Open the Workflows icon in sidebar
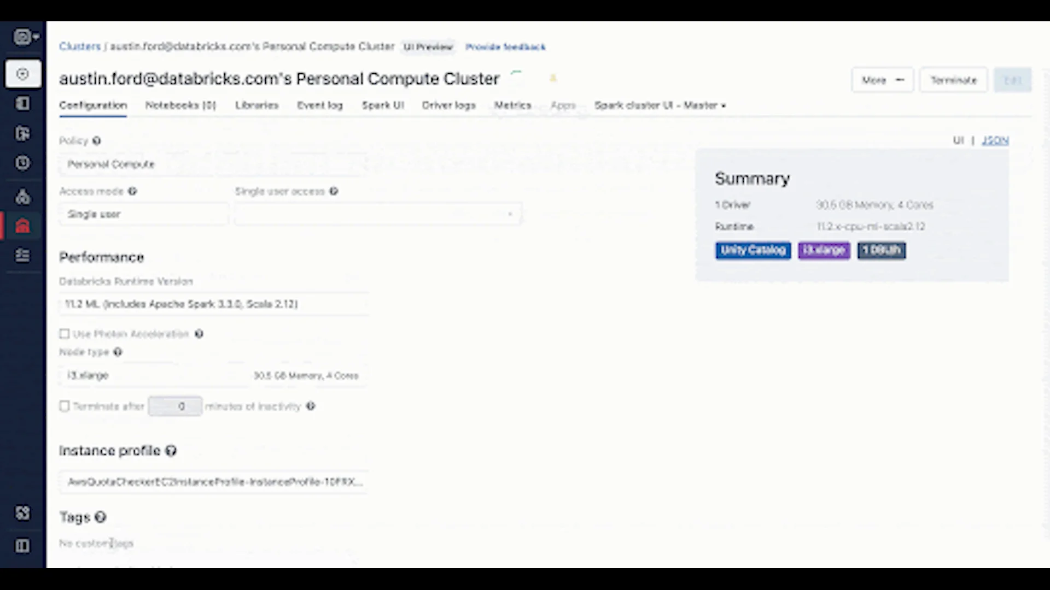This screenshot has height=590, width=1050. pos(23,255)
